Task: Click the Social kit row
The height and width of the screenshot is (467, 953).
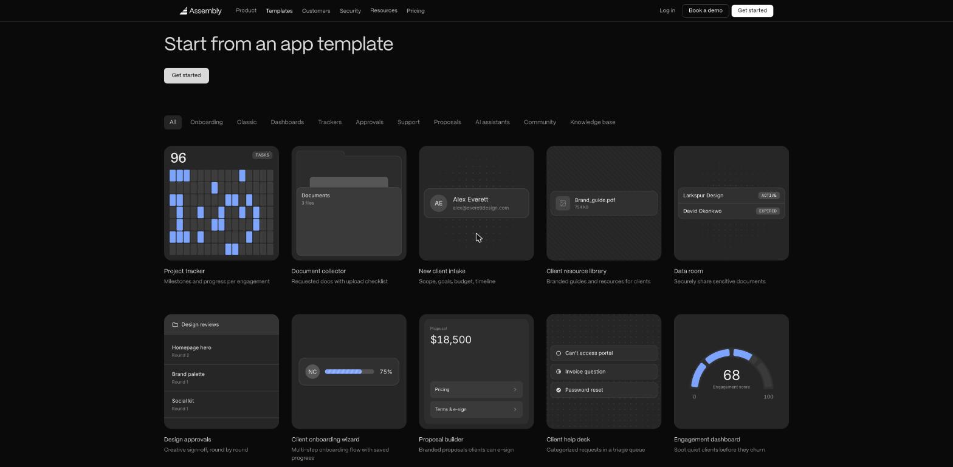Action: click(x=221, y=404)
